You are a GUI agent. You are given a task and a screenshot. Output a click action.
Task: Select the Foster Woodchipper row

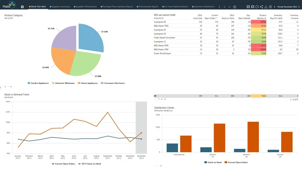click(226, 53)
